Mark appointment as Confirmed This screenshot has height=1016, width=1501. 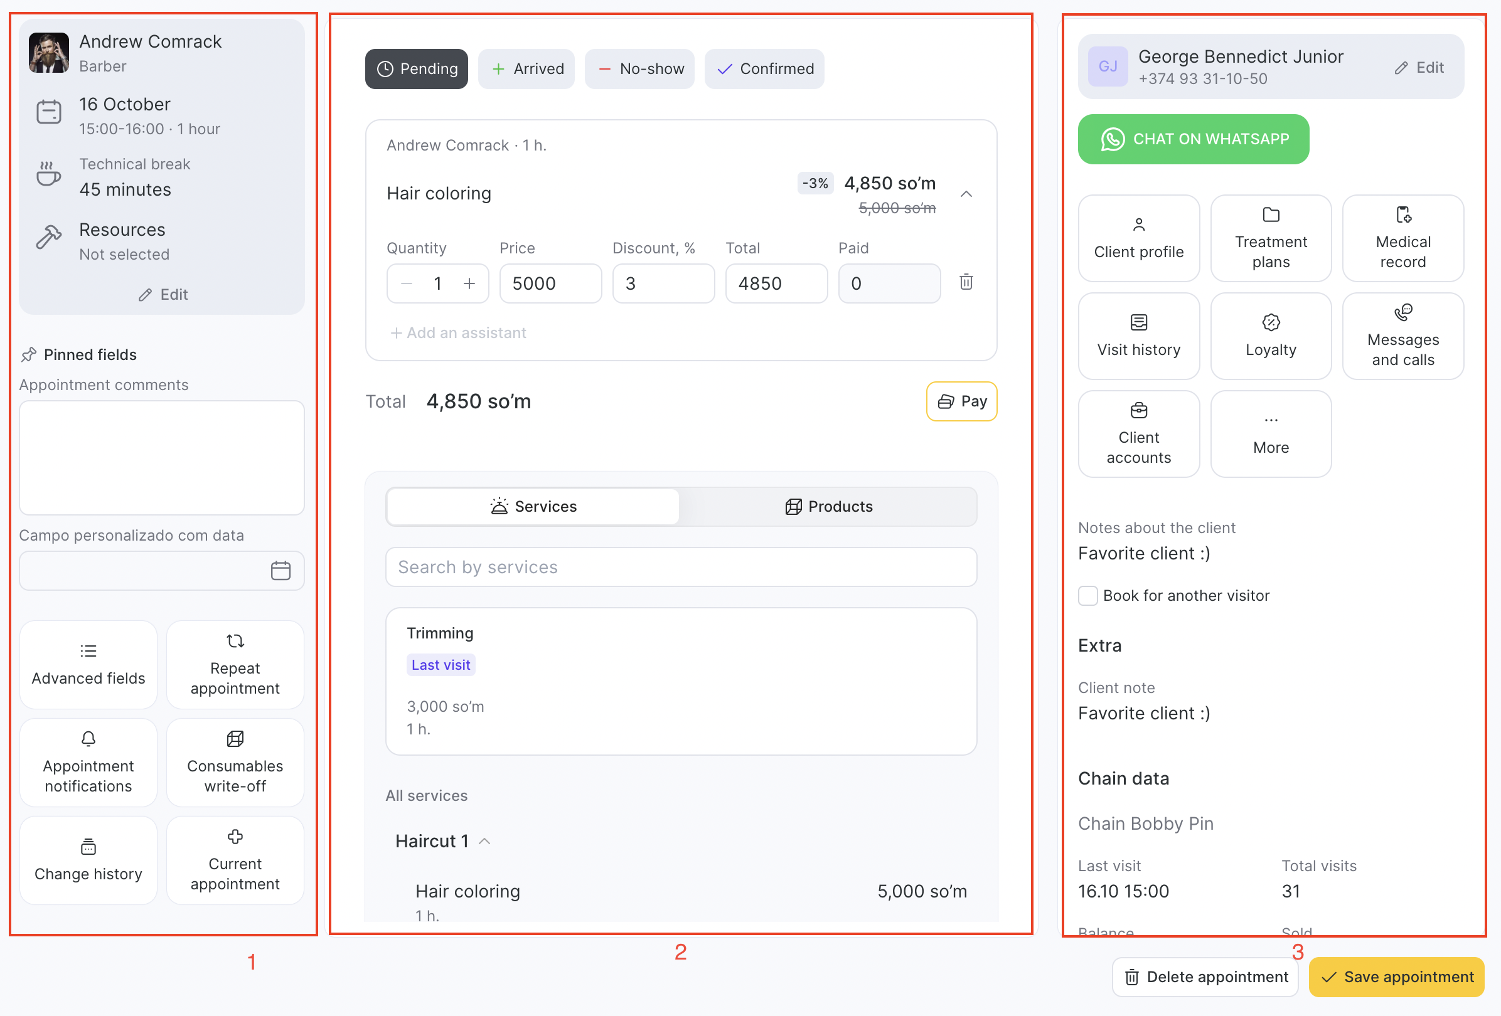[x=764, y=69]
